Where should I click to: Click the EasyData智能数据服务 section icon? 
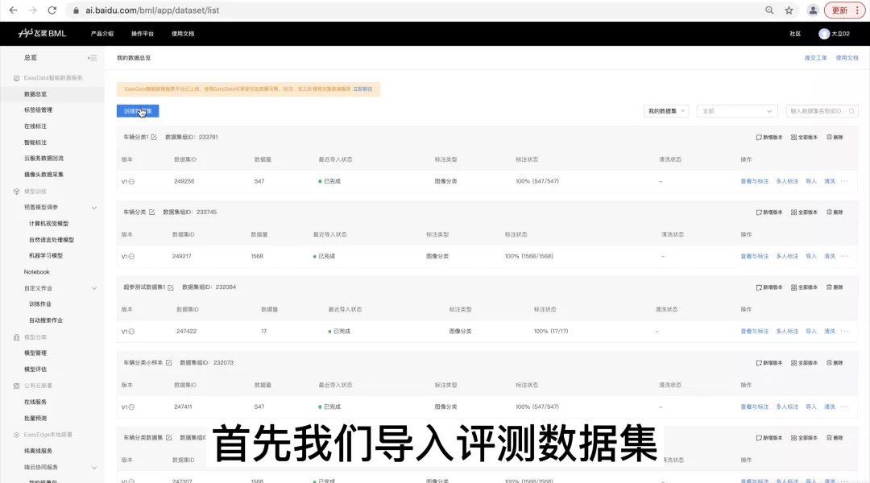[x=16, y=78]
